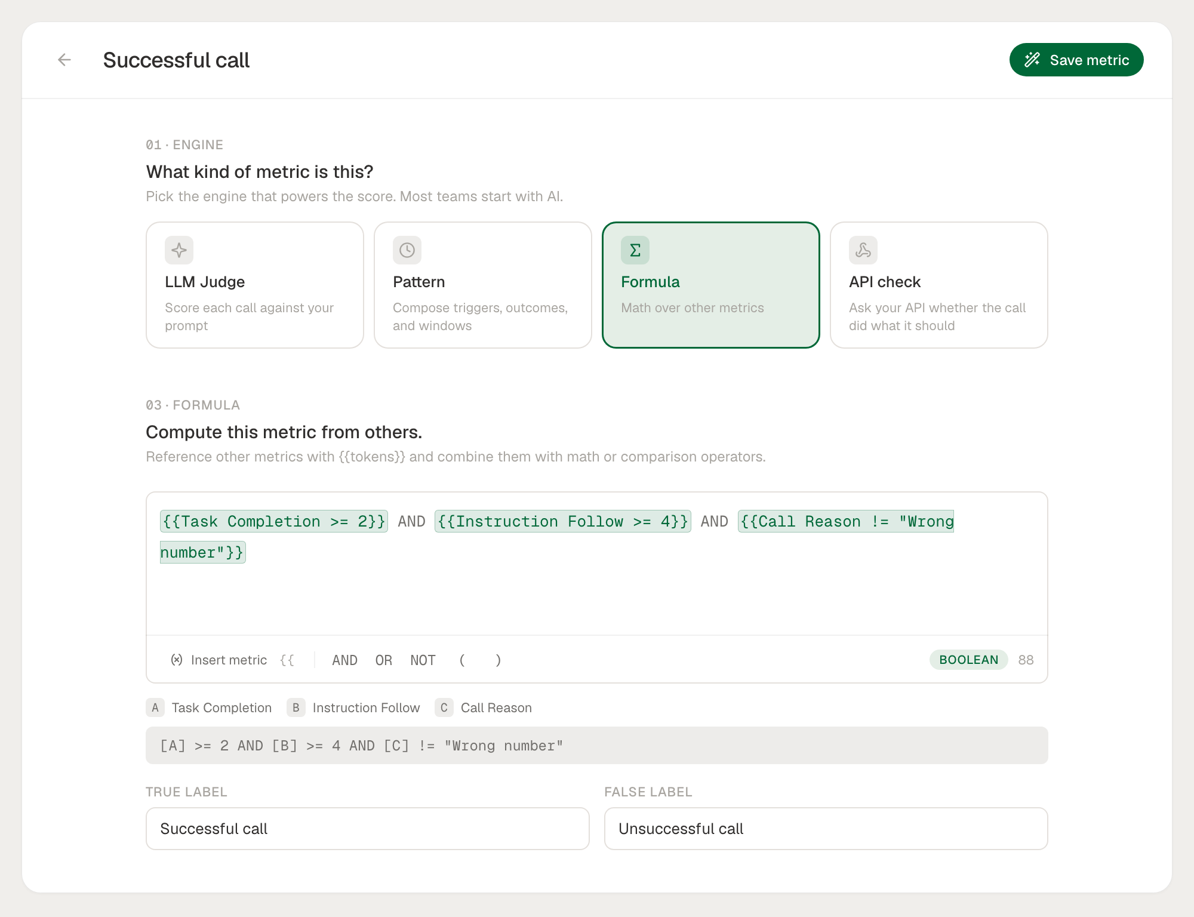Click the Formula sigma icon
The image size is (1194, 917).
tap(635, 250)
